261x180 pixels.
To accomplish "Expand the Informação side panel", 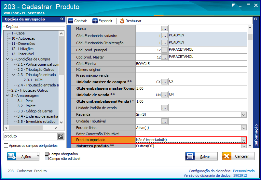I will pos(255,19).
